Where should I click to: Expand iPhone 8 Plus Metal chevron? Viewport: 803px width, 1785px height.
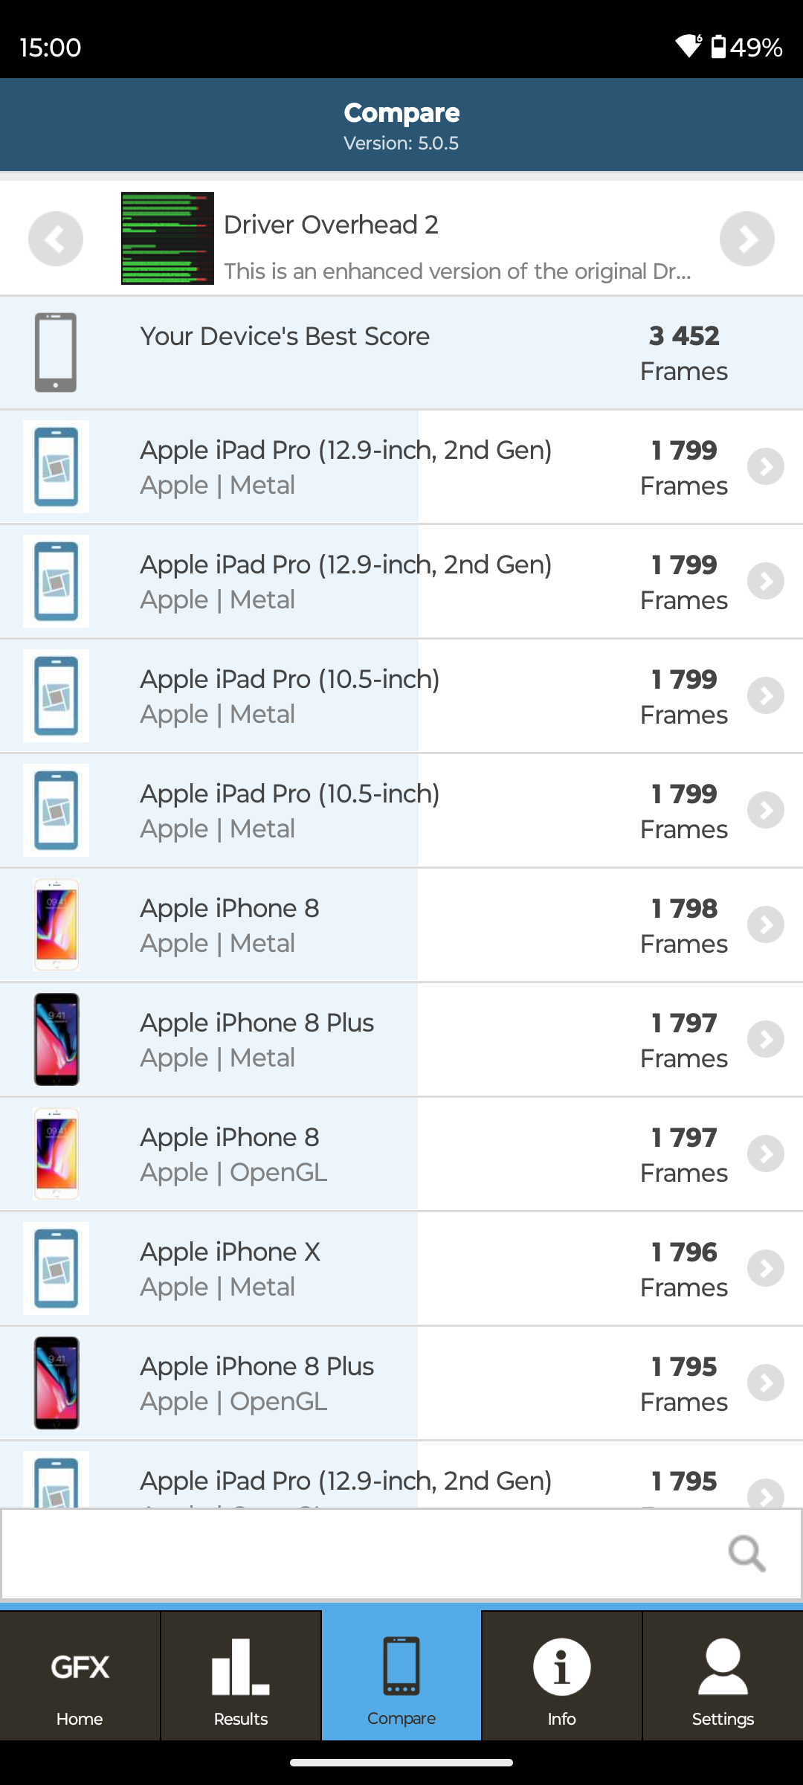coord(766,1039)
